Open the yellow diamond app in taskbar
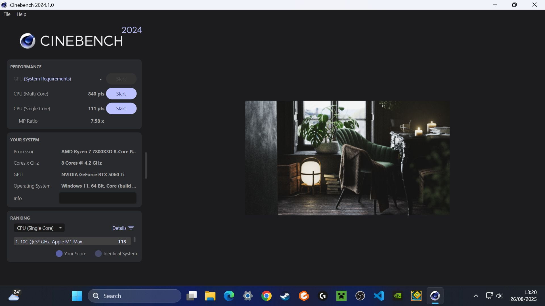545x306 pixels. (x=416, y=296)
